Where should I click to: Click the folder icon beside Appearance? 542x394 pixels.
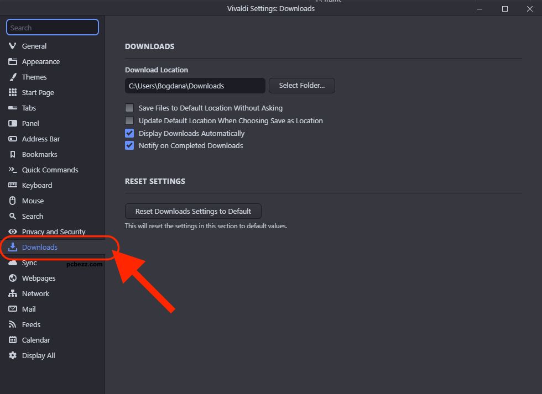tap(12, 61)
